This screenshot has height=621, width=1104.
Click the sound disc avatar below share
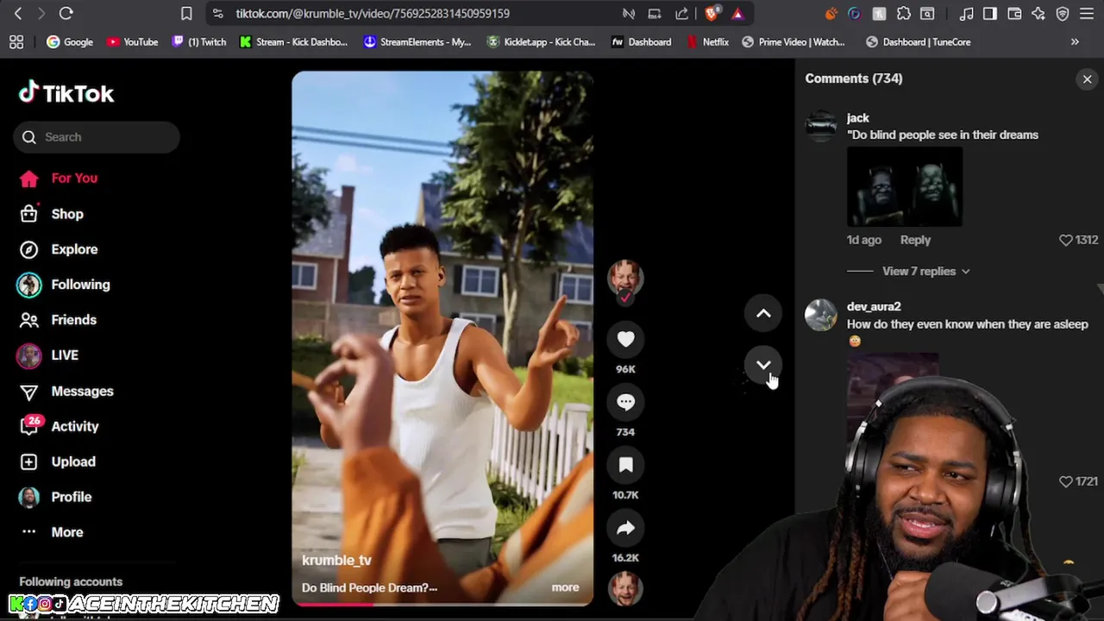pyautogui.click(x=625, y=588)
